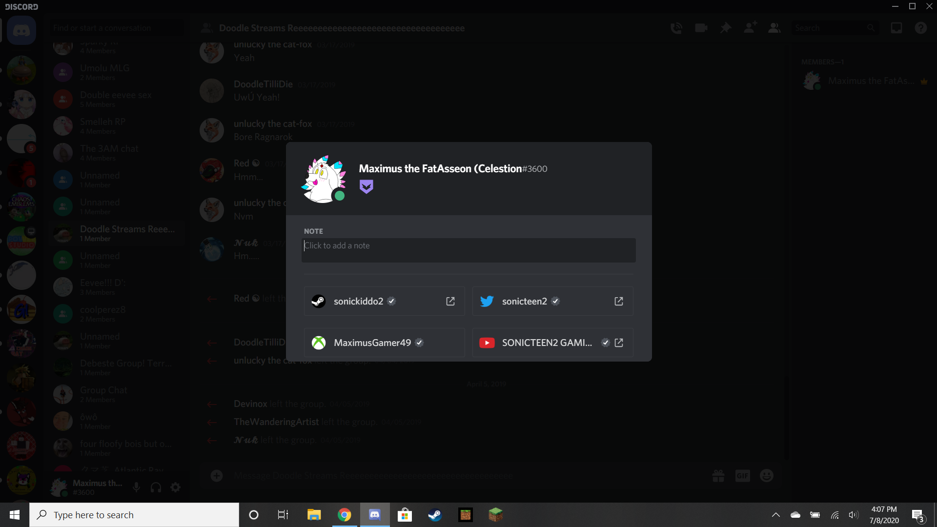Click the attach file plus button
This screenshot has width=937, height=527.
(217, 476)
